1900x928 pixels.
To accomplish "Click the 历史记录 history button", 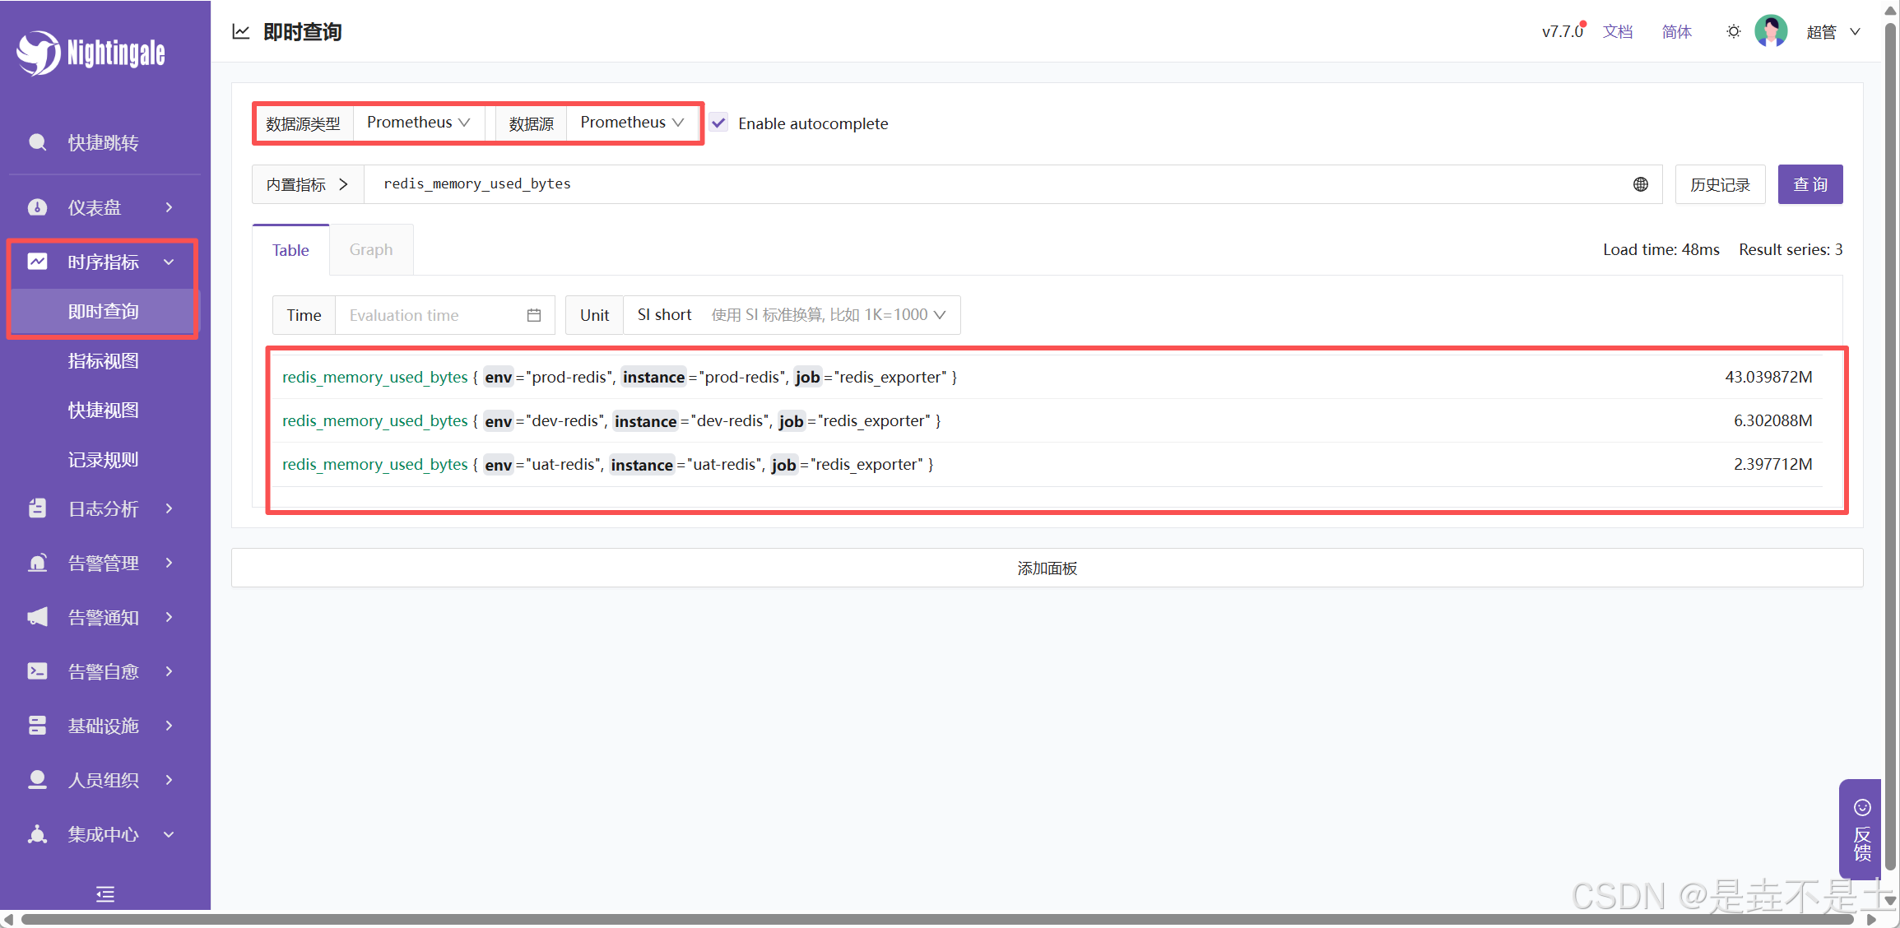I will [1719, 184].
